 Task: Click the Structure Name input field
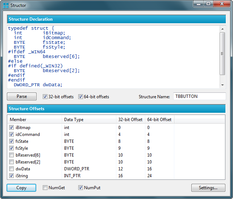pyautogui.click(x=200, y=96)
